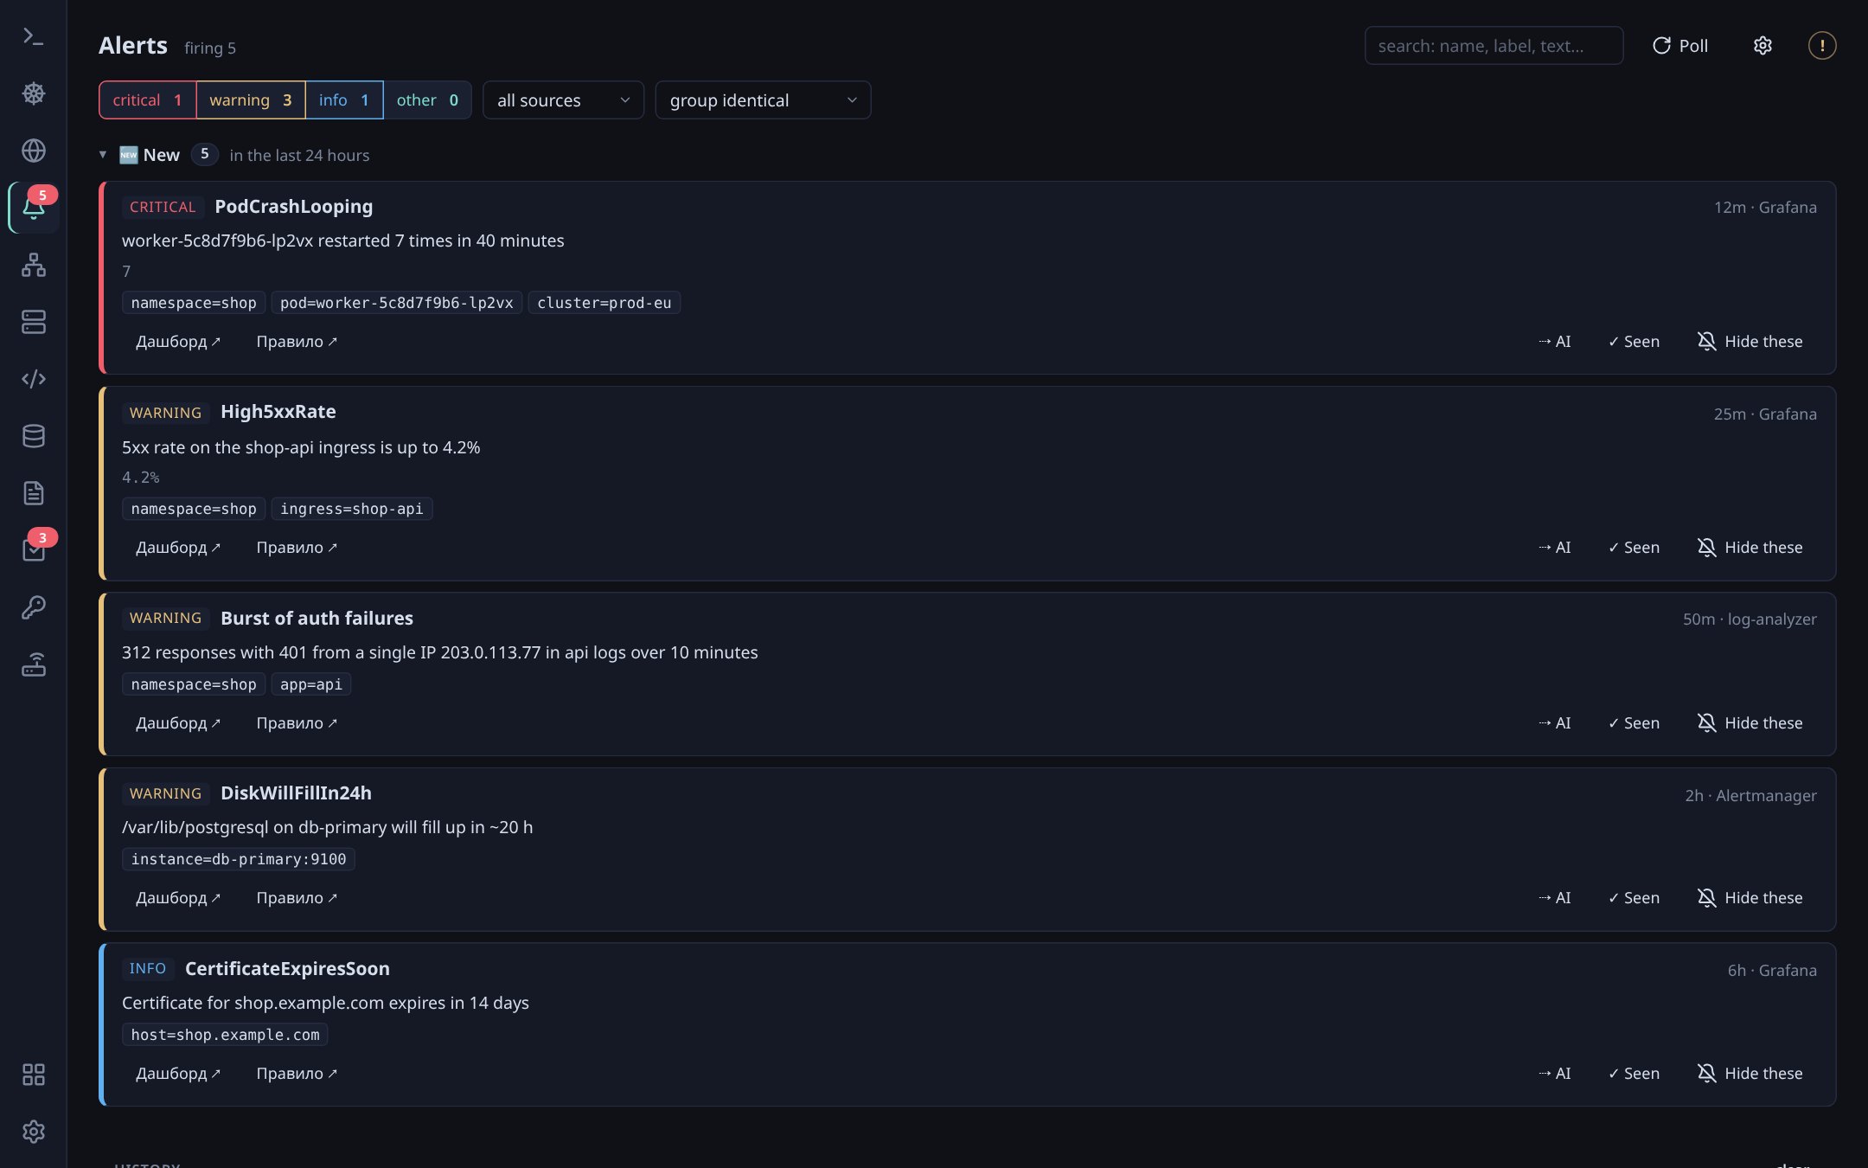Click the ingress=shop-api label

(x=351, y=509)
